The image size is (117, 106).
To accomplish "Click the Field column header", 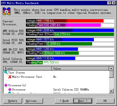I will 28,68.
